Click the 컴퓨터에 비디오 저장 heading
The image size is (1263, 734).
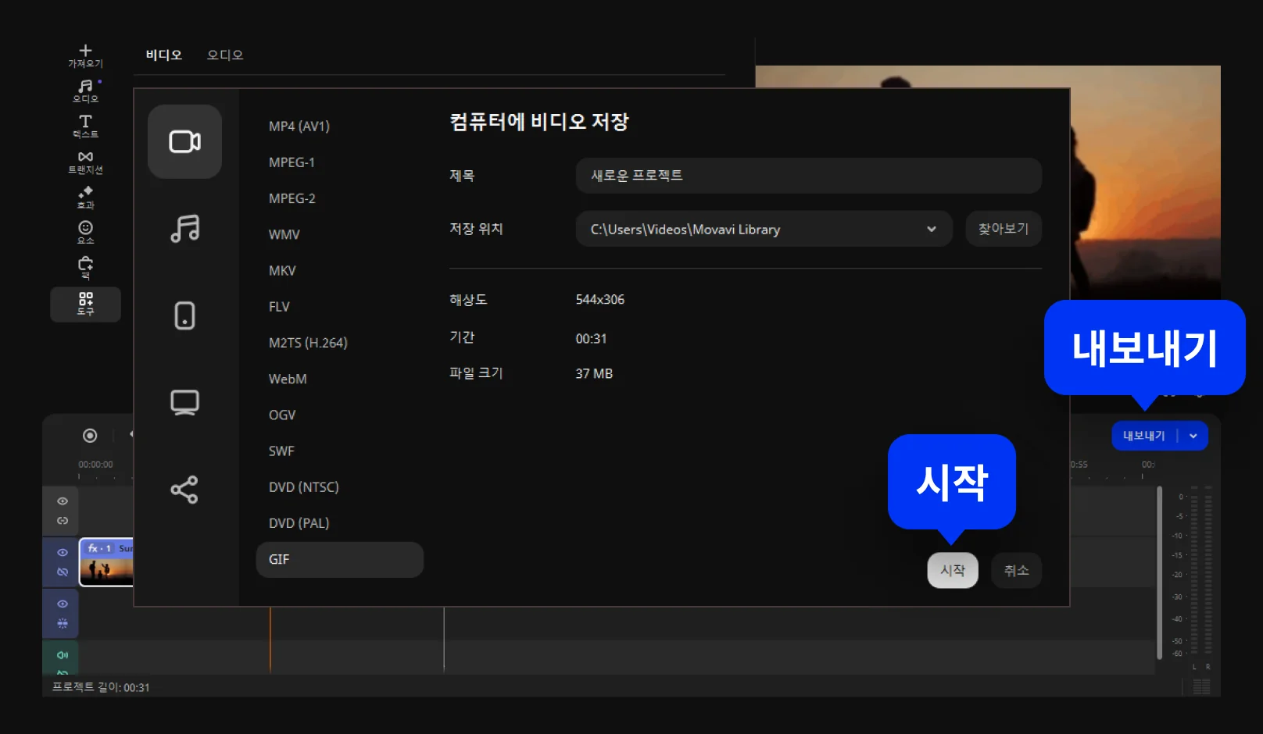coord(539,122)
